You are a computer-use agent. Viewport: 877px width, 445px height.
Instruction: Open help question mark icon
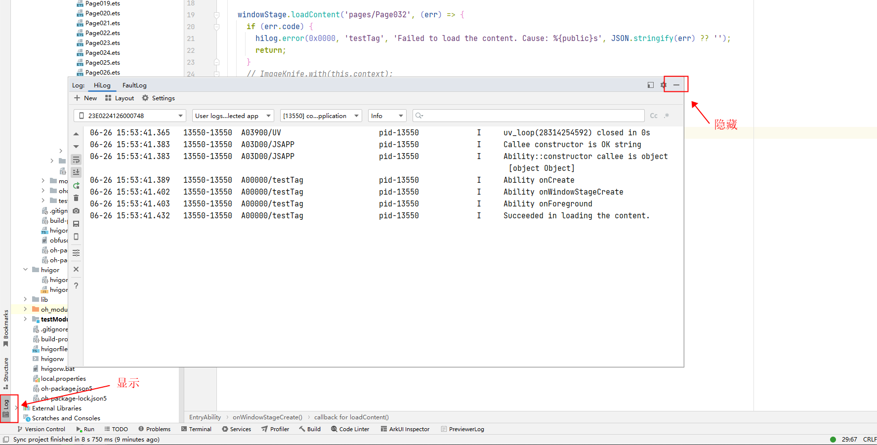point(76,285)
